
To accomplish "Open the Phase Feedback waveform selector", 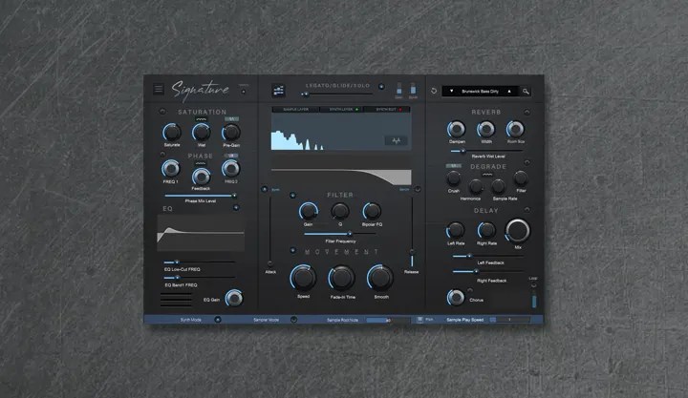I will pos(201,163).
